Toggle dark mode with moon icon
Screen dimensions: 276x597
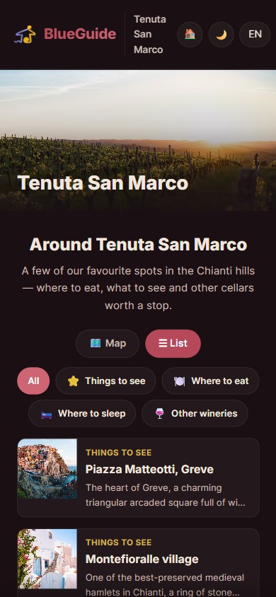(222, 34)
